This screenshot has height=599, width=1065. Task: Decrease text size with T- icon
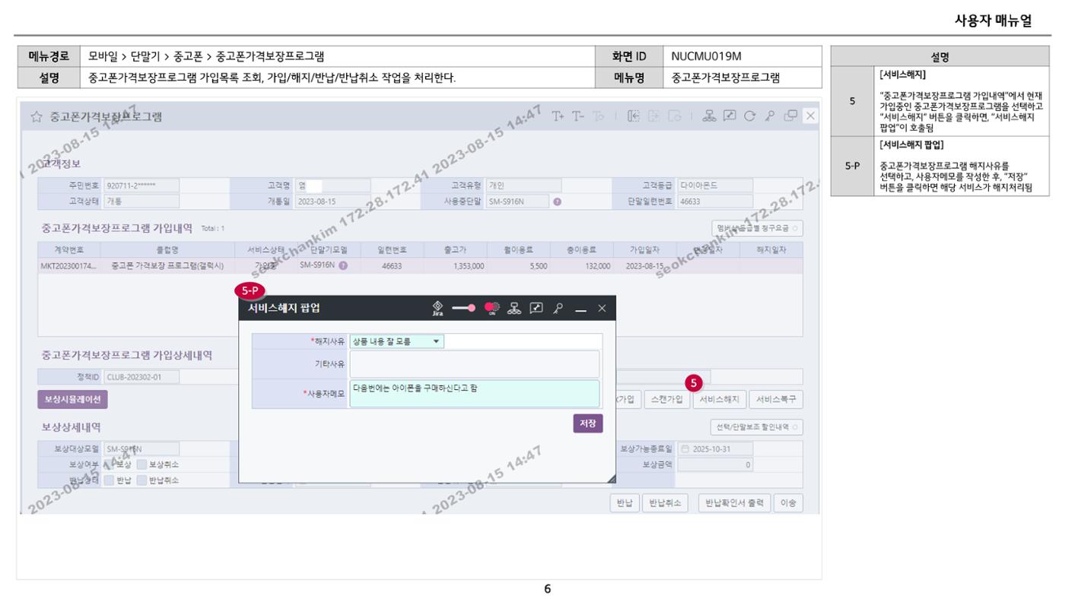pos(578,116)
